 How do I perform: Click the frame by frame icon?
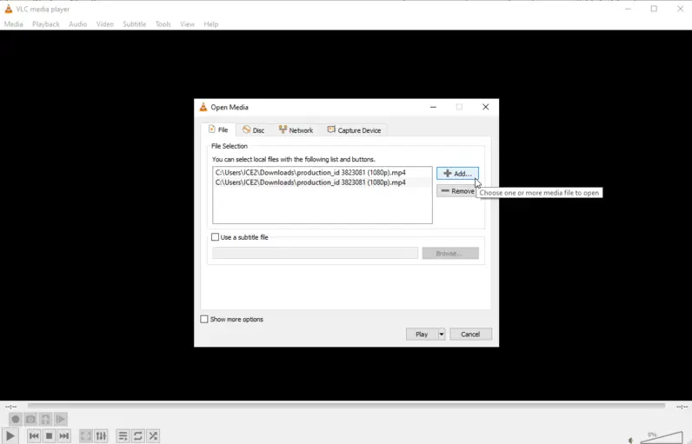tap(61, 419)
